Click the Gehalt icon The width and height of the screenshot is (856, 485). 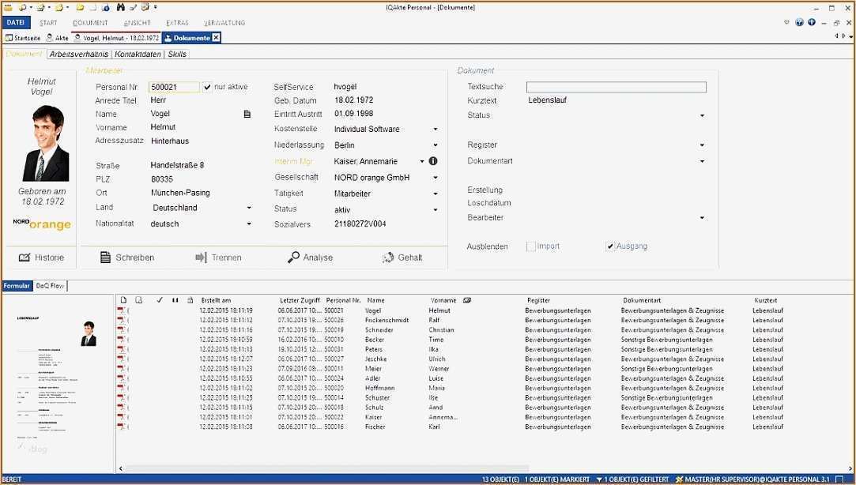tap(388, 257)
